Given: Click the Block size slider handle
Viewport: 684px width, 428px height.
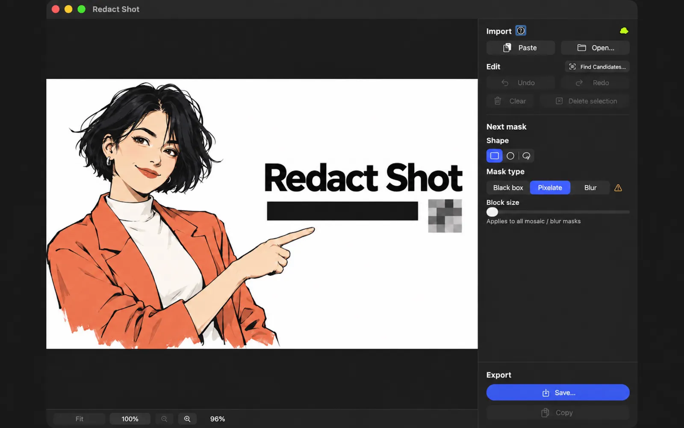Looking at the screenshot, I should (492, 212).
